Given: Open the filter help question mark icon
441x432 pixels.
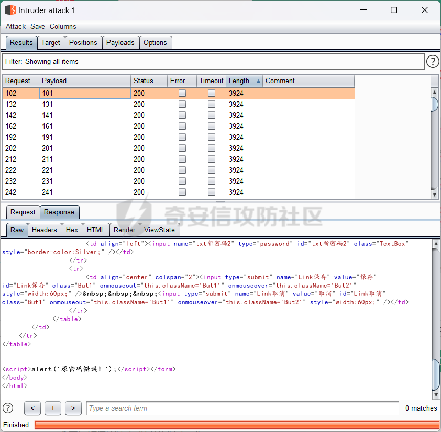Looking at the screenshot, I should [x=433, y=62].
